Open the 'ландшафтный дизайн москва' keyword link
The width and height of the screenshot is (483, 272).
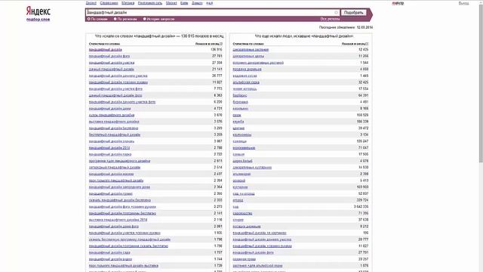pyautogui.click(x=111, y=174)
